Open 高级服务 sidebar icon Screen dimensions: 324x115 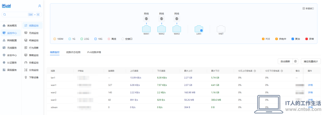[4, 70]
